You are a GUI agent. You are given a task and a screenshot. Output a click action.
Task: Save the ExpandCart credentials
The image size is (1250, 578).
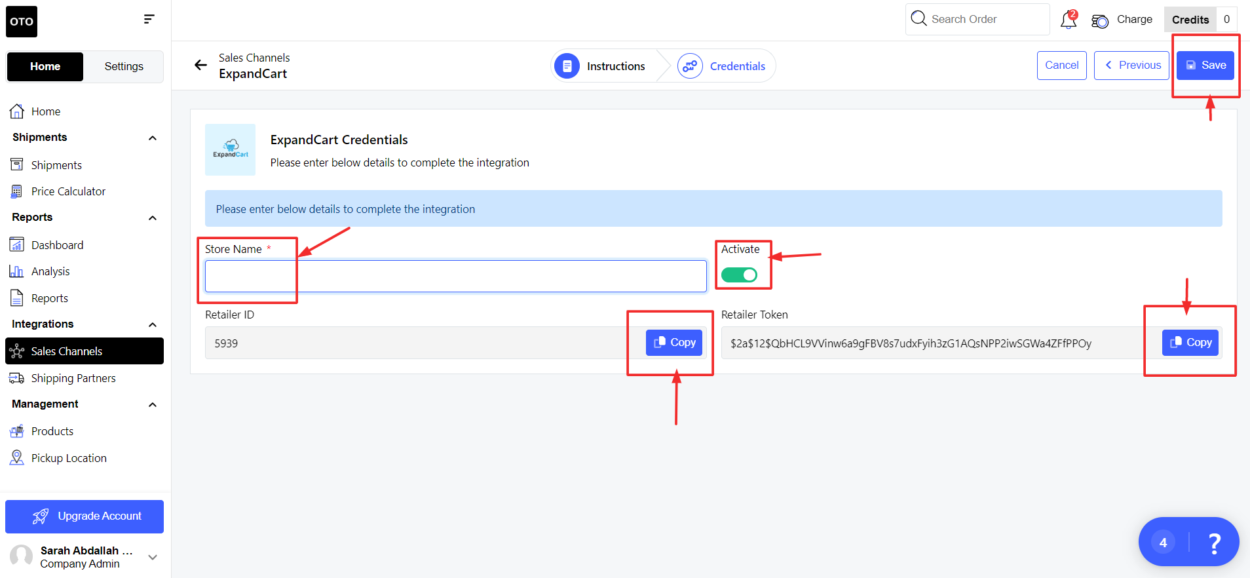1205,66
